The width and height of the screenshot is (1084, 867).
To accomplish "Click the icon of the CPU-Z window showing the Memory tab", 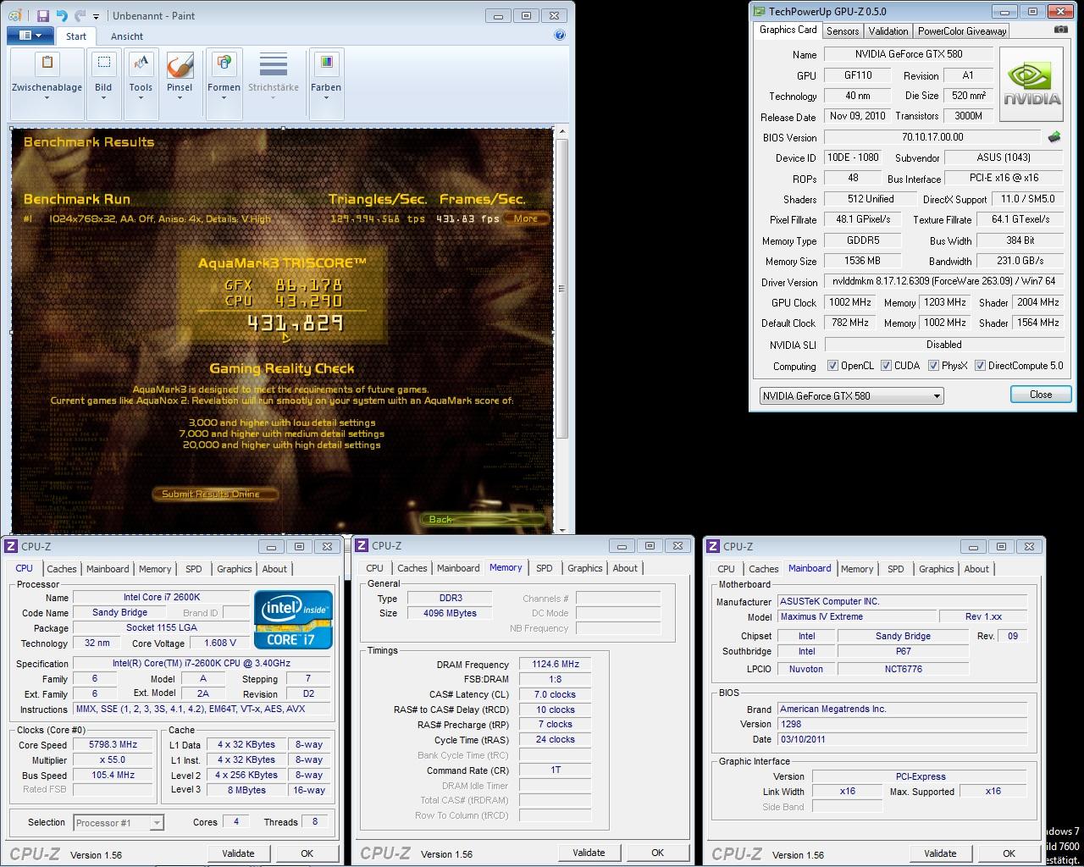I will coord(362,546).
